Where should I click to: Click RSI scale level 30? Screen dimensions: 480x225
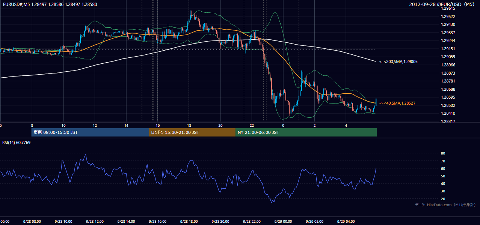coord(443,191)
